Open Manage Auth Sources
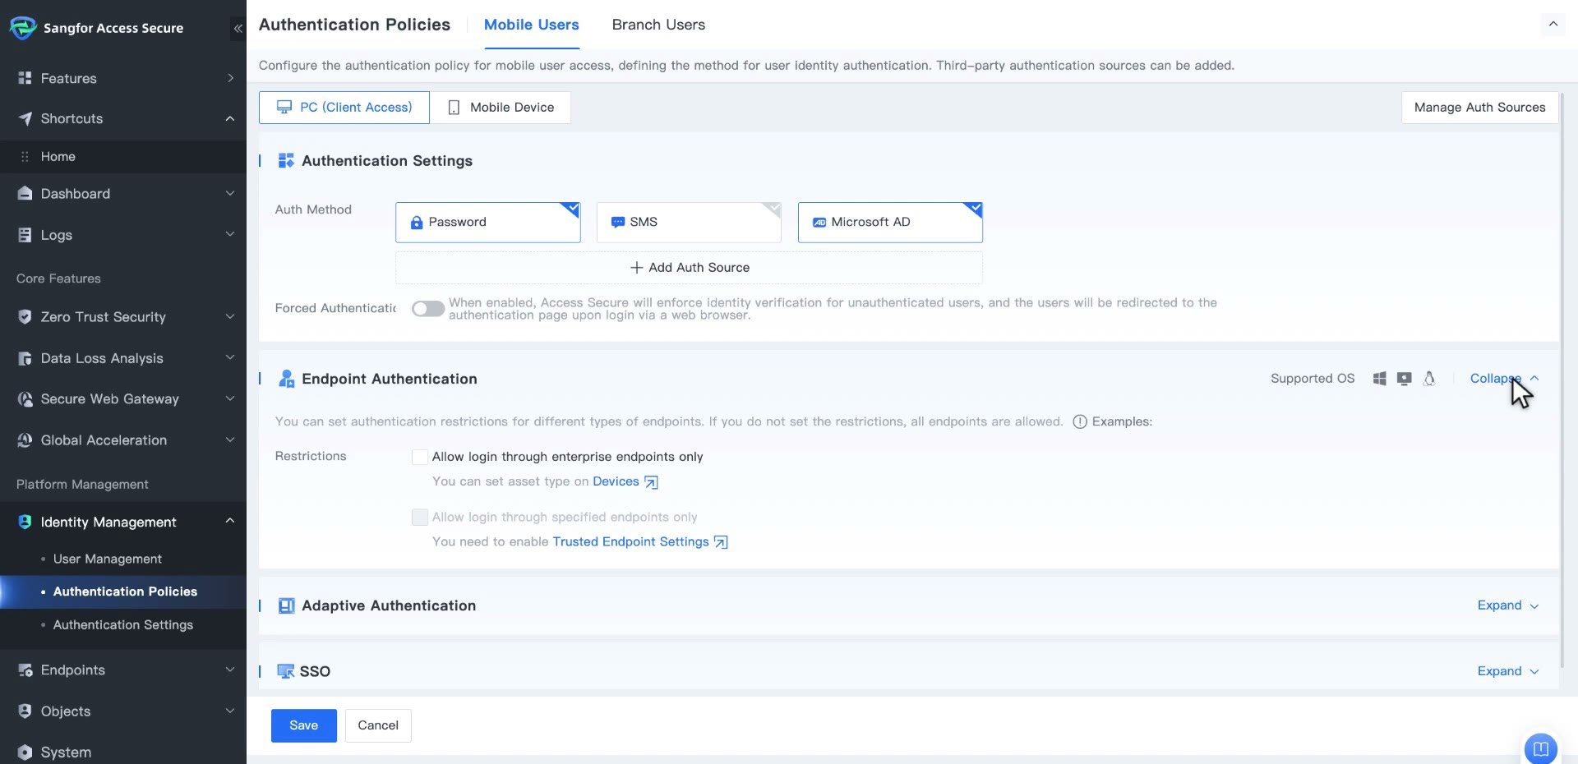The width and height of the screenshot is (1578, 764). [1479, 108]
